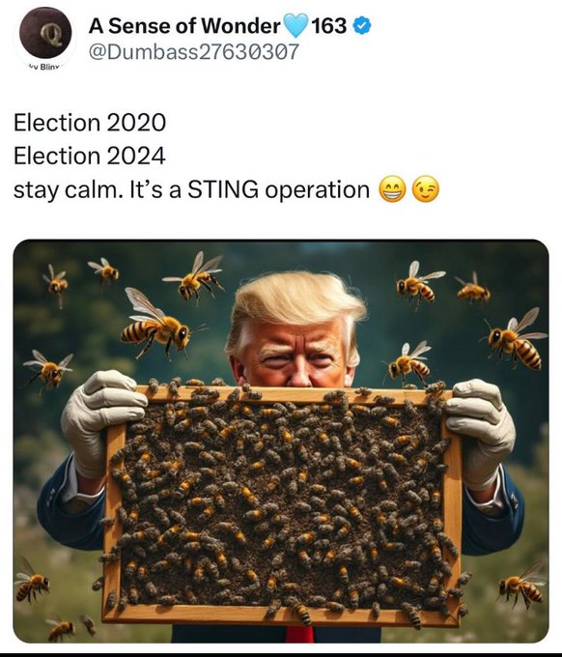
Task: Click the blue heart emoji in display name
Action: 295,25
